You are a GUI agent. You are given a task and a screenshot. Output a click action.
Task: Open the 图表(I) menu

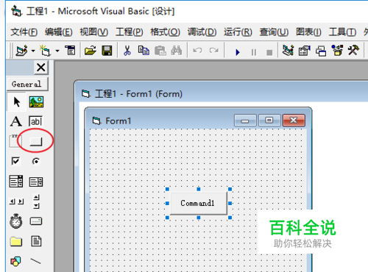308,32
